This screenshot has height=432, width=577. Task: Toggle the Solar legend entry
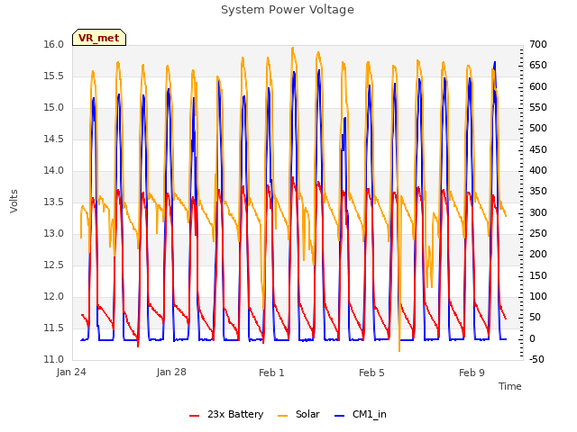(298, 414)
